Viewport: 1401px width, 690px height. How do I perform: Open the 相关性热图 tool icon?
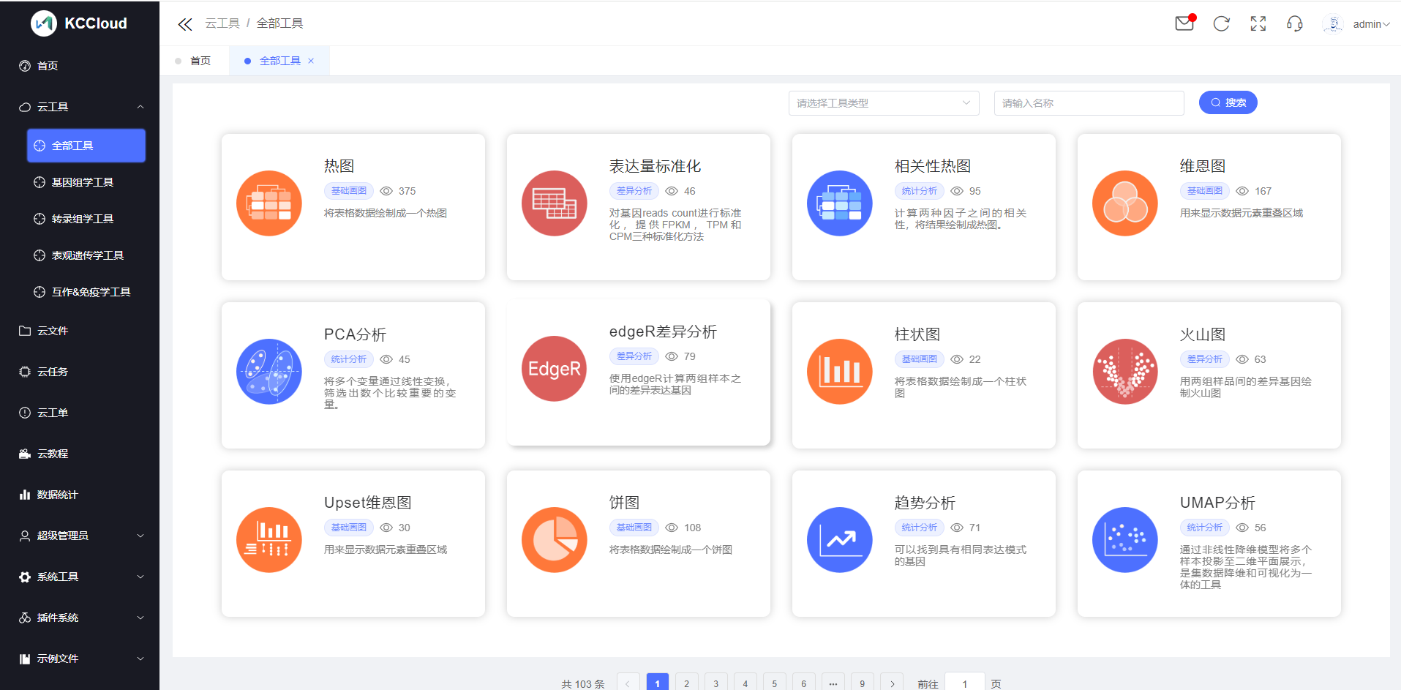tap(840, 203)
